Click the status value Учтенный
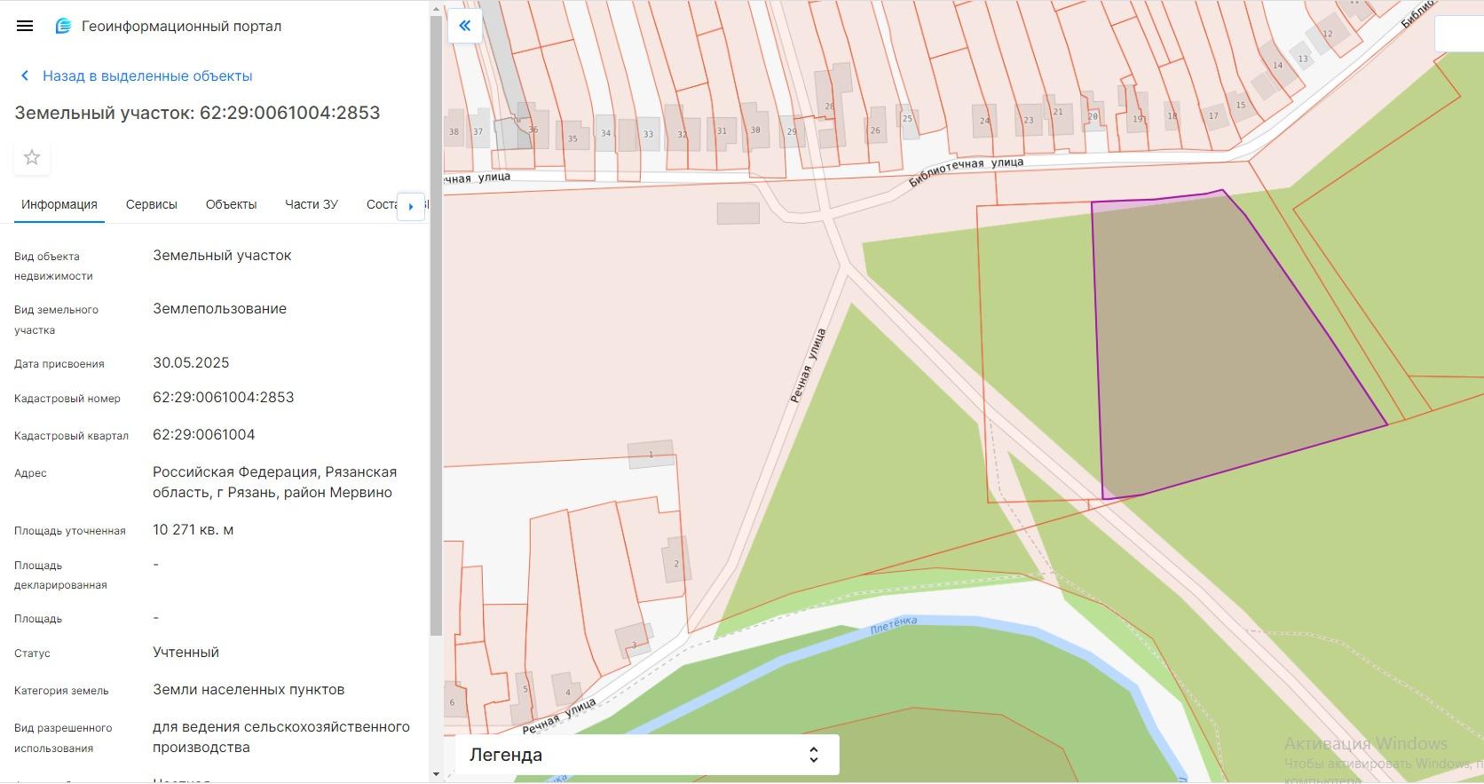The width and height of the screenshot is (1484, 784). coord(185,652)
